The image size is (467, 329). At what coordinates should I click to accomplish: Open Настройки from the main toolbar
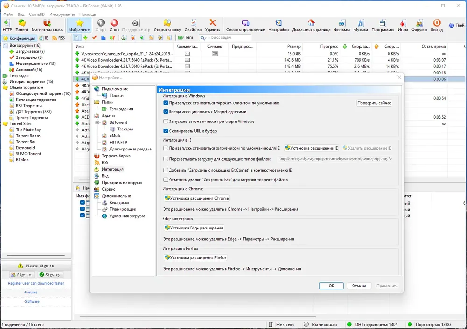tap(278, 25)
